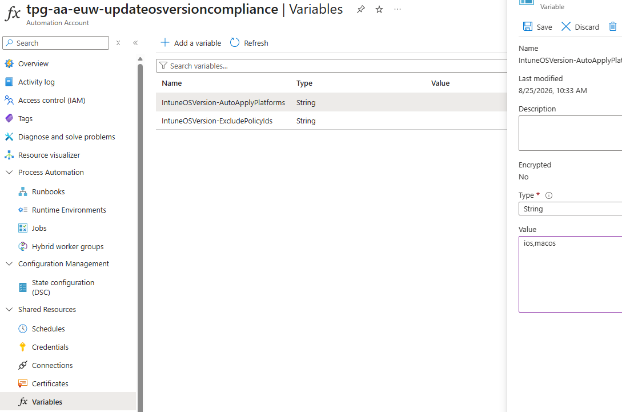Click the Schedules clock icon
This screenshot has width=622, height=412.
[23, 329]
